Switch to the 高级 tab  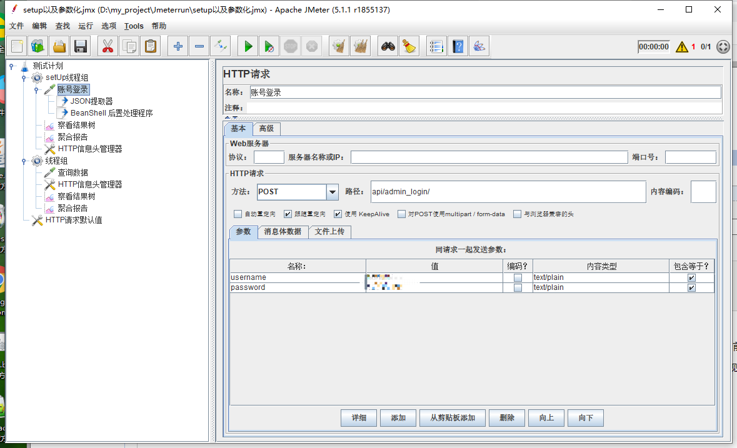[266, 129]
